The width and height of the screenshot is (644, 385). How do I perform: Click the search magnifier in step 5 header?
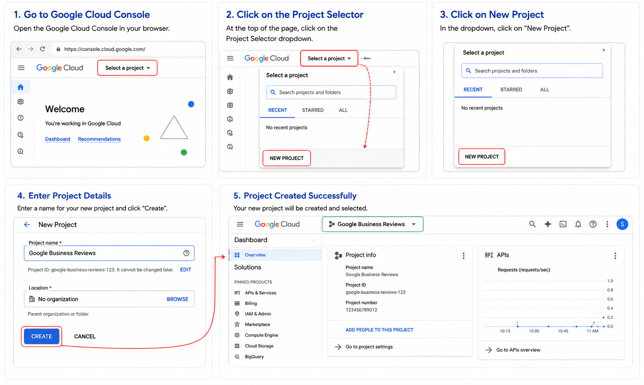tap(532, 224)
